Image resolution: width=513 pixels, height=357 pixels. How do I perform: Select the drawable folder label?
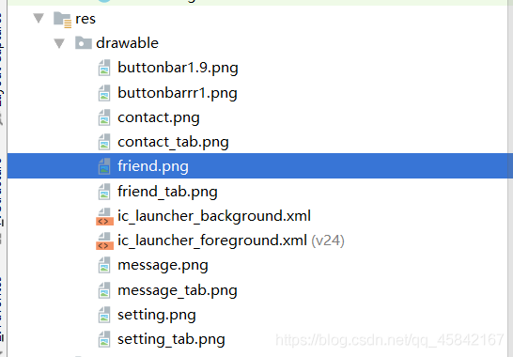click(x=127, y=43)
